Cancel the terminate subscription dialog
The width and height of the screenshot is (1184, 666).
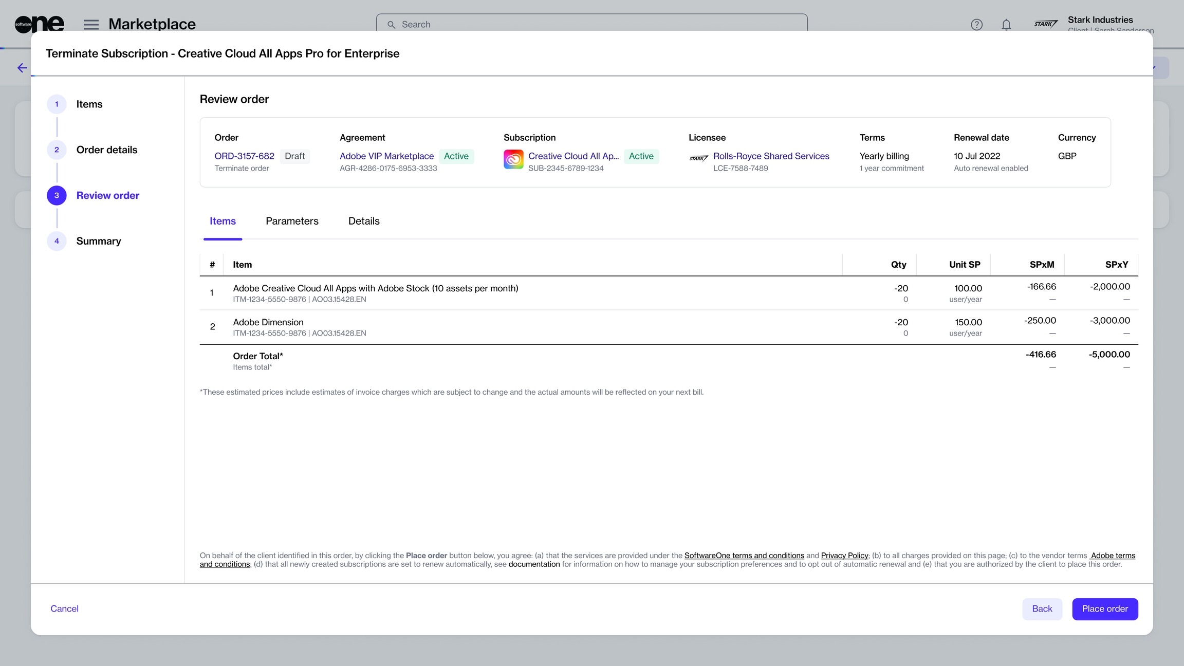click(x=64, y=609)
